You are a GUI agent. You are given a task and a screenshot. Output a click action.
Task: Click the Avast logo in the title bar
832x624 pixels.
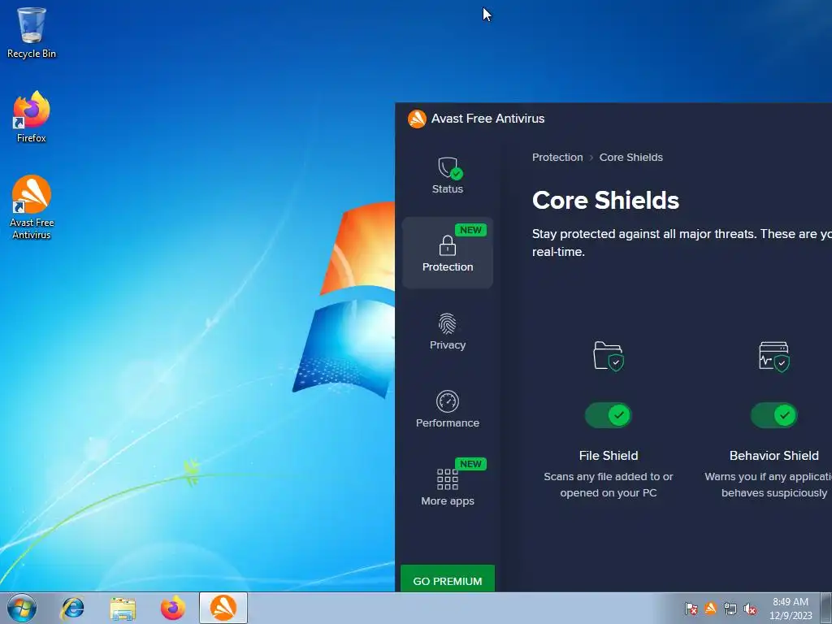(417, 119)
